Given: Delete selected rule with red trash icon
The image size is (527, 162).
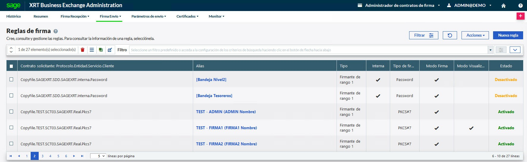Looking at the screenshot, I should [82, 50].
